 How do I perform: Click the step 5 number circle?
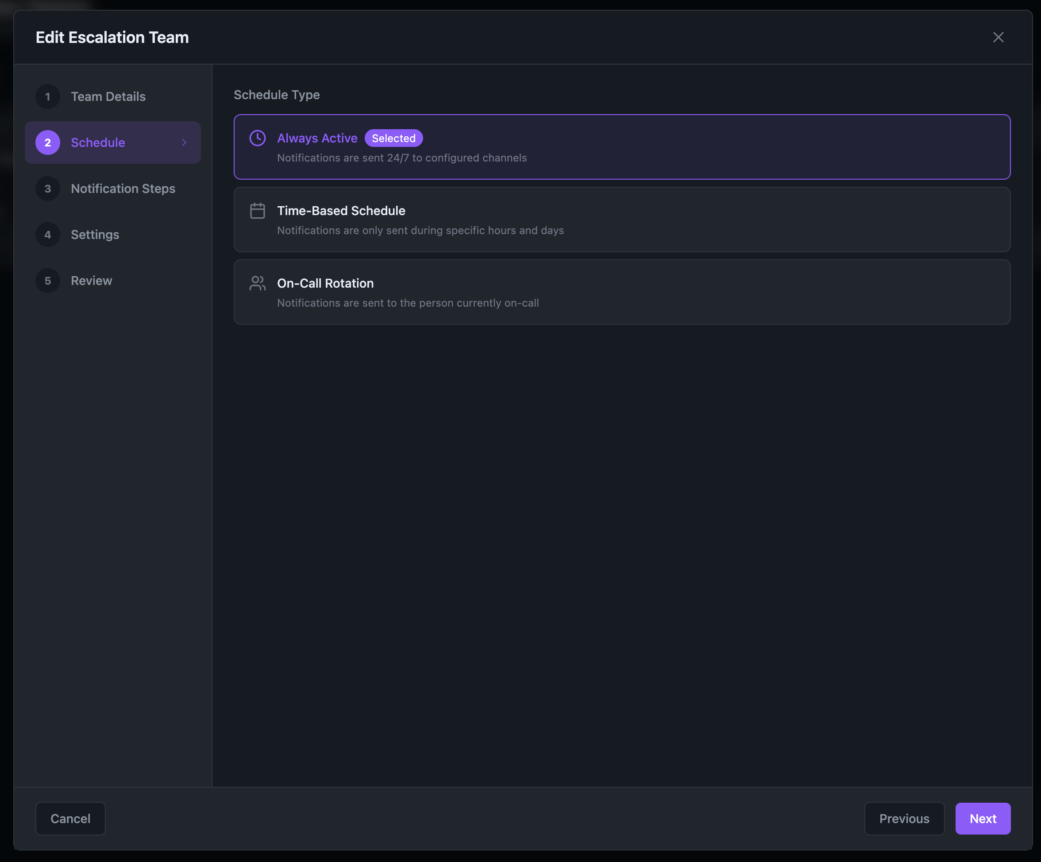[48, 281]
